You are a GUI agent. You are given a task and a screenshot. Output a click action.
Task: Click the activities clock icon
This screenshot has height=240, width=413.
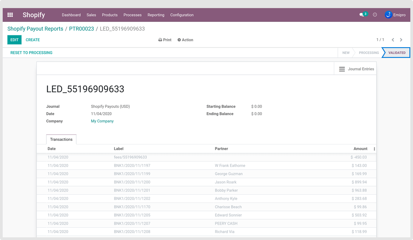point(375,15)
